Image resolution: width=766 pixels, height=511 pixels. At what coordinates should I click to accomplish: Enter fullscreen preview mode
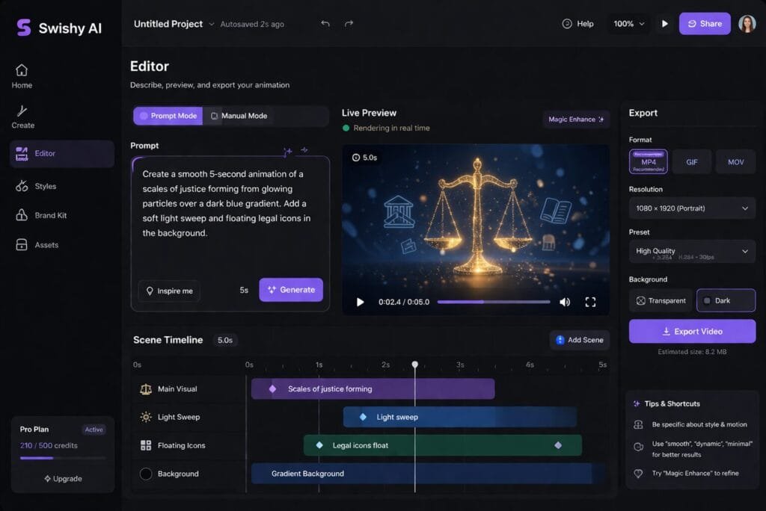(x=590, y=302)
